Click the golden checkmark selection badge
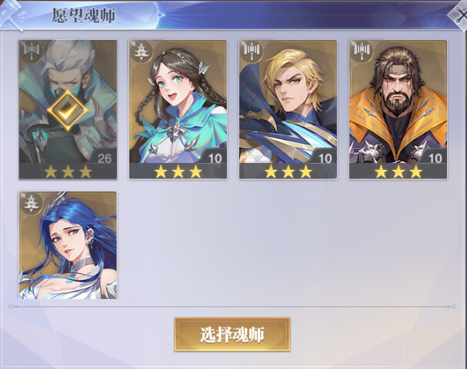467x369 pixels. tap(68, 110)
